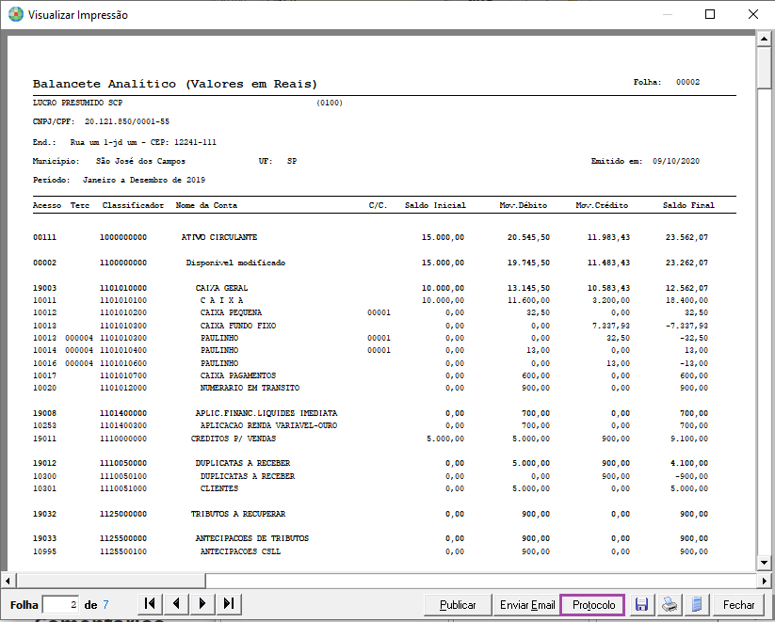
Task: Click the CAIXA GERAL account name
Action: click(221, 288)
